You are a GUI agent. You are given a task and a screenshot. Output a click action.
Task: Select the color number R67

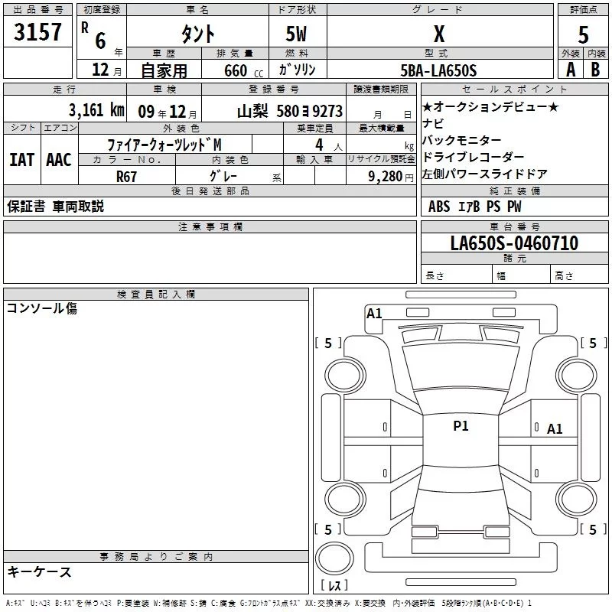(x=126, y=175)
